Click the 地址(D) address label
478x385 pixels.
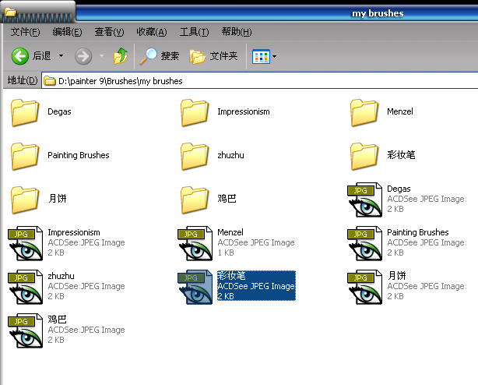coord(23,80)
